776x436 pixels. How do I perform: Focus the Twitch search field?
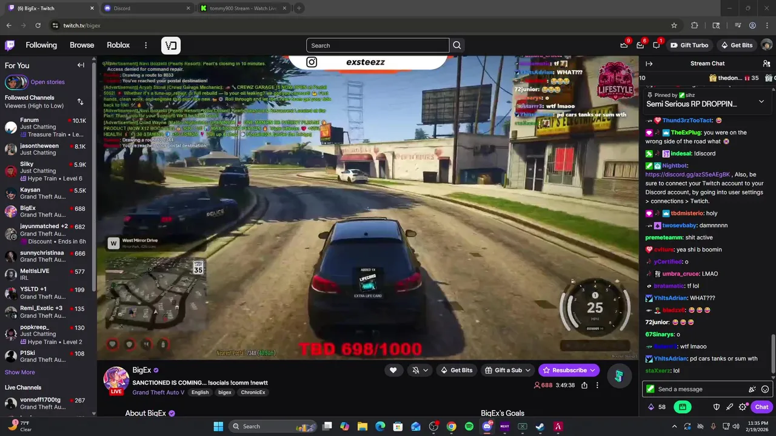378,45
